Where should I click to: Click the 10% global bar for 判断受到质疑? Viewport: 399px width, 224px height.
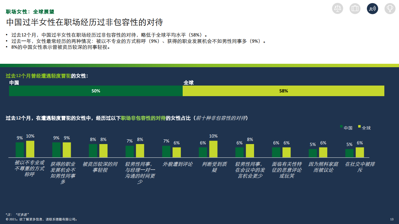point(213,149)
